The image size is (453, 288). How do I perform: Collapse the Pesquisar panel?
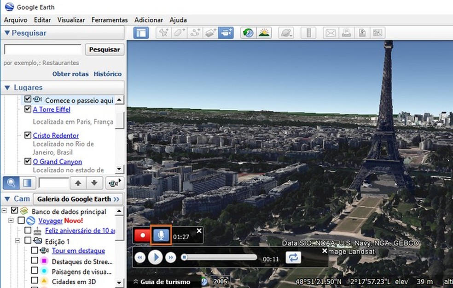pos(7,33)
